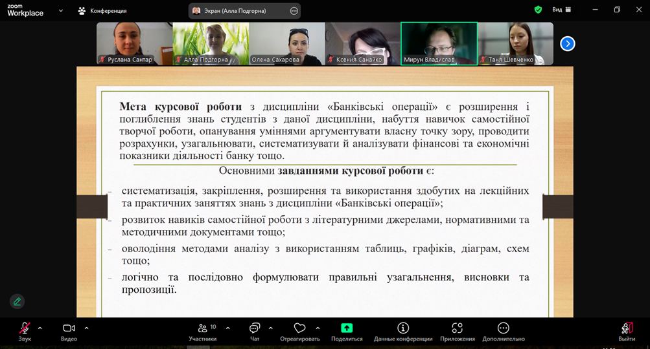Viewport: 650px width, 349px height.
Task: Click slide text "завданнями курсової роботи"
Action: tap(351, 171)
